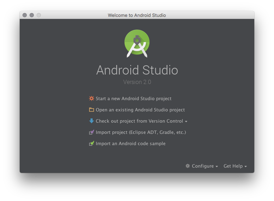Click the blue download arrow icon
This screenshot has width=274, height=201.
pyautogui.click(x=91, y=121)
